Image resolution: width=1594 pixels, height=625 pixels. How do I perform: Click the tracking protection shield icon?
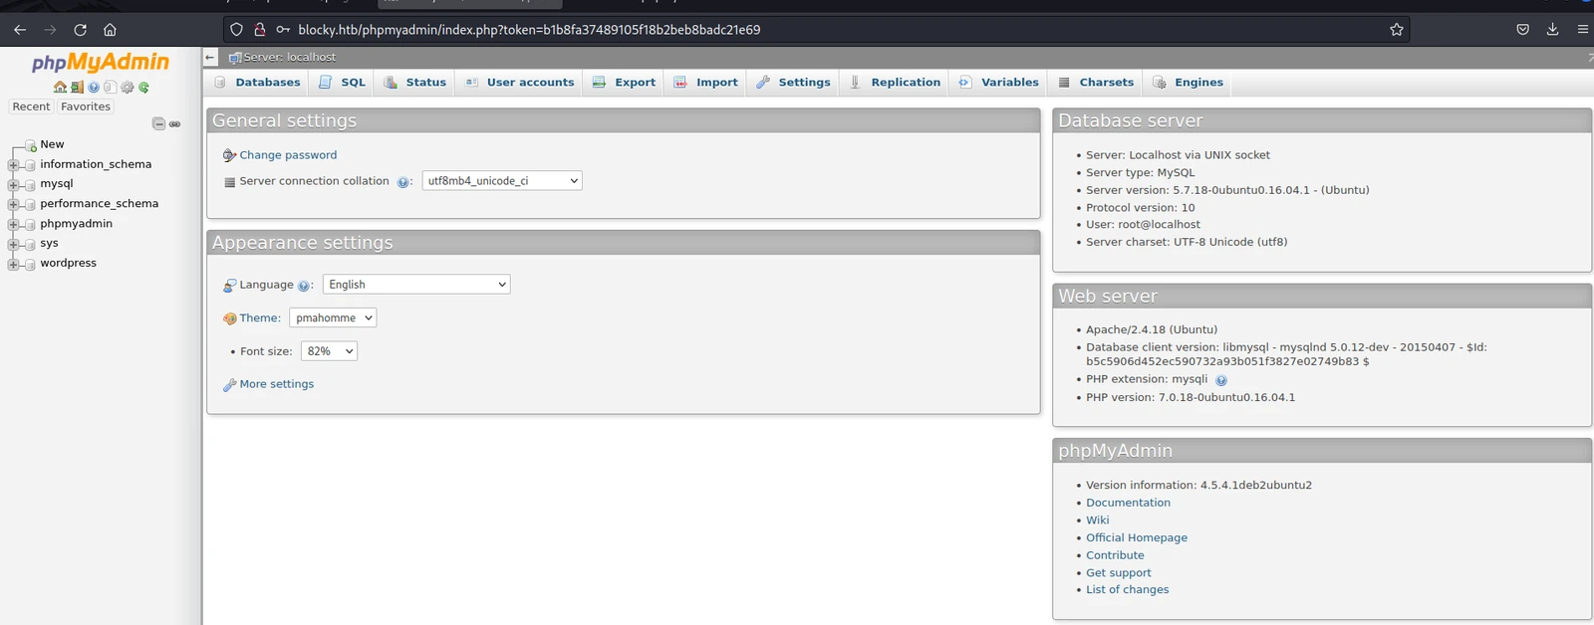click(236, 30)
